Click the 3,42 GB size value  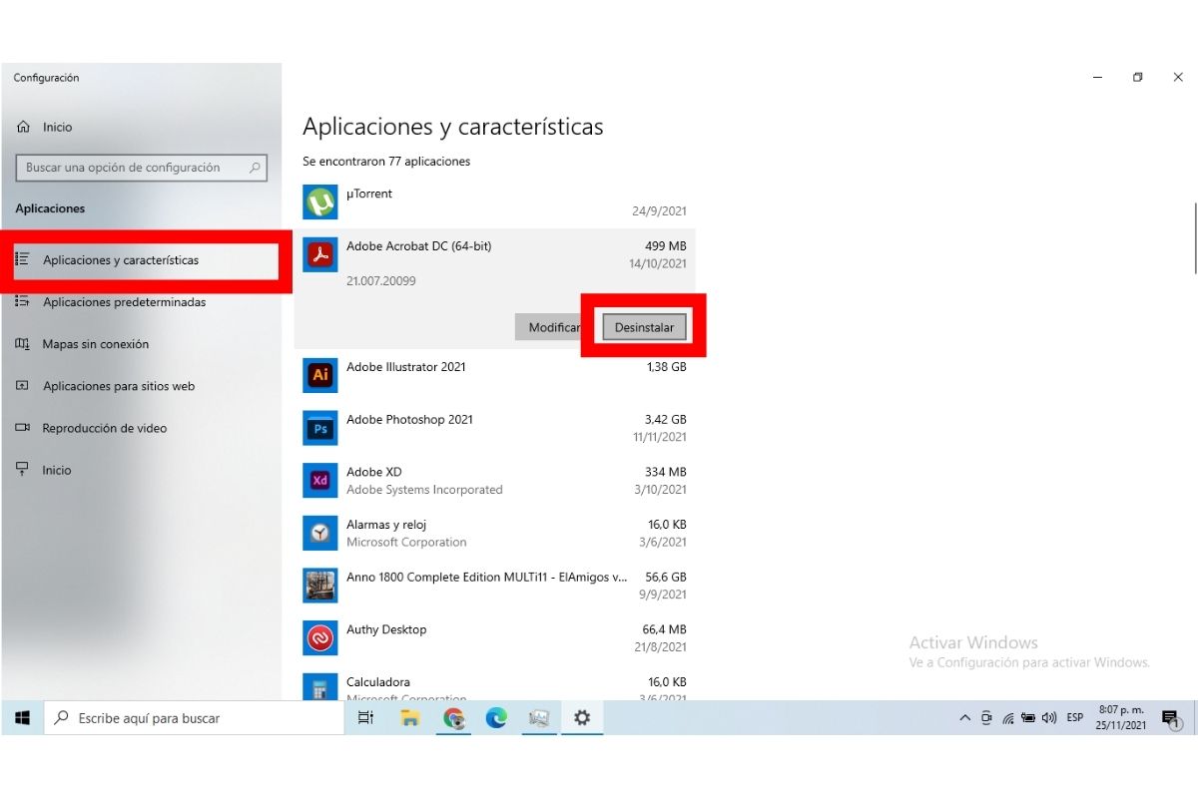[x=666, y=420]
